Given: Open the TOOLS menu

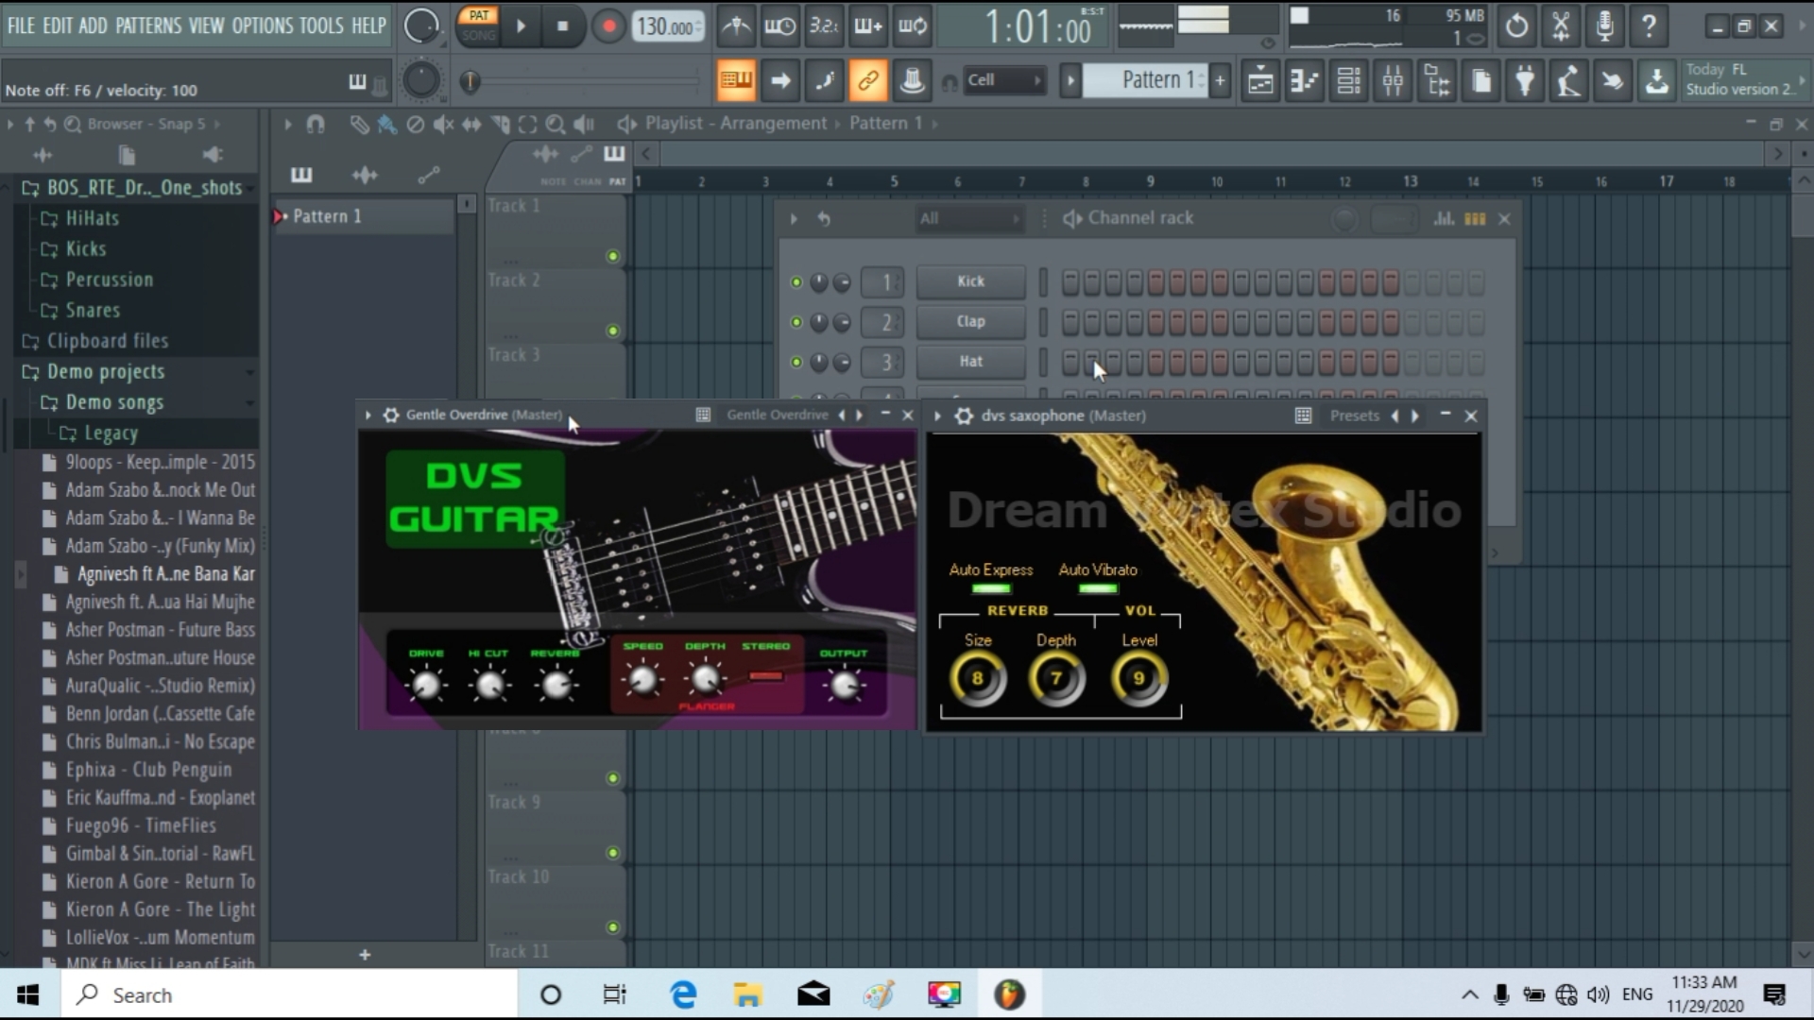Looking at the screenshot, I should click(x=320, y=25).
